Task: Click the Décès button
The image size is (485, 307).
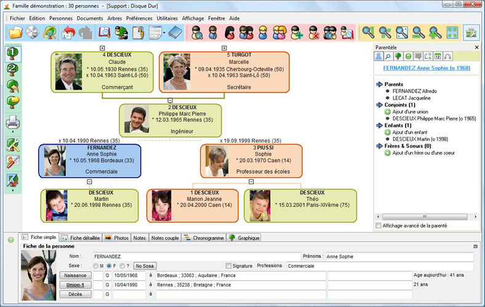Action: tap(76, 294)
